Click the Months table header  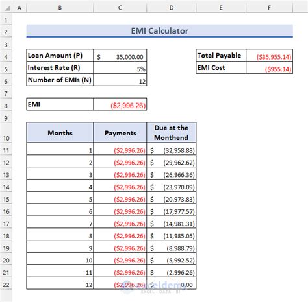[60, 133]
